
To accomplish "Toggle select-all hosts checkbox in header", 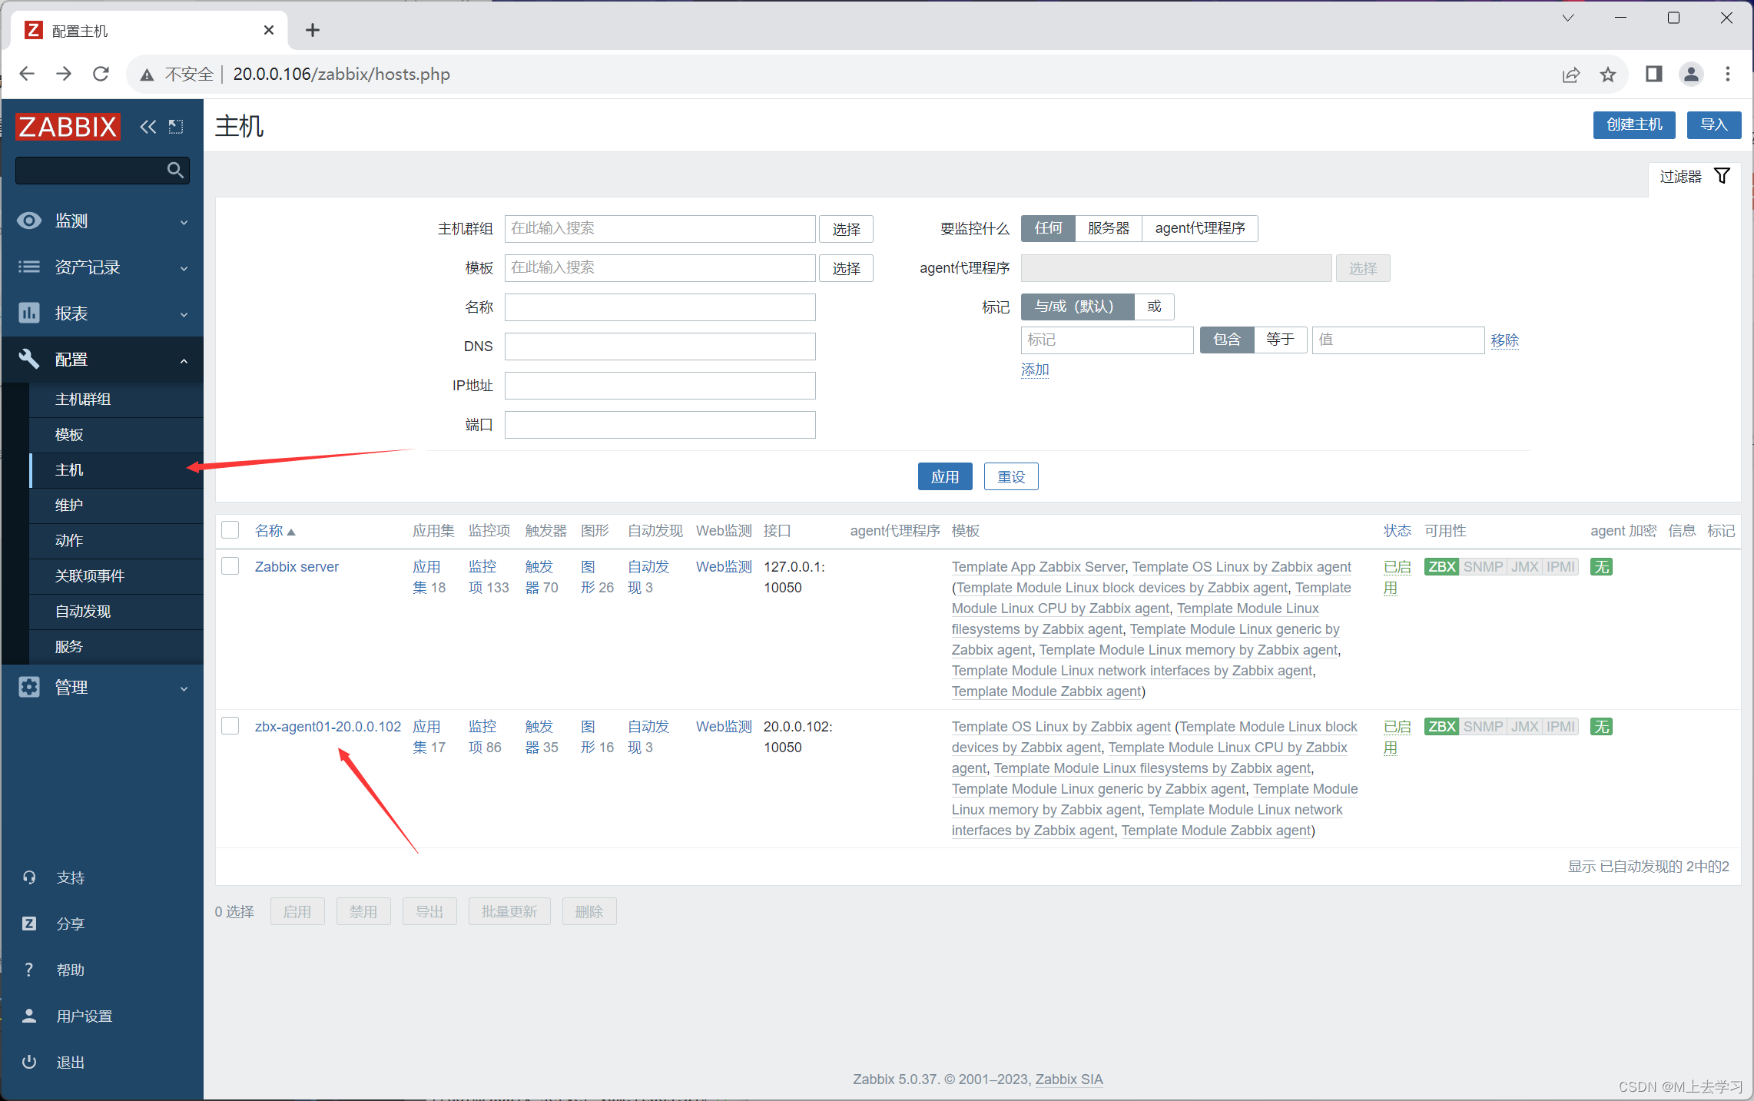I will [230, 530].
